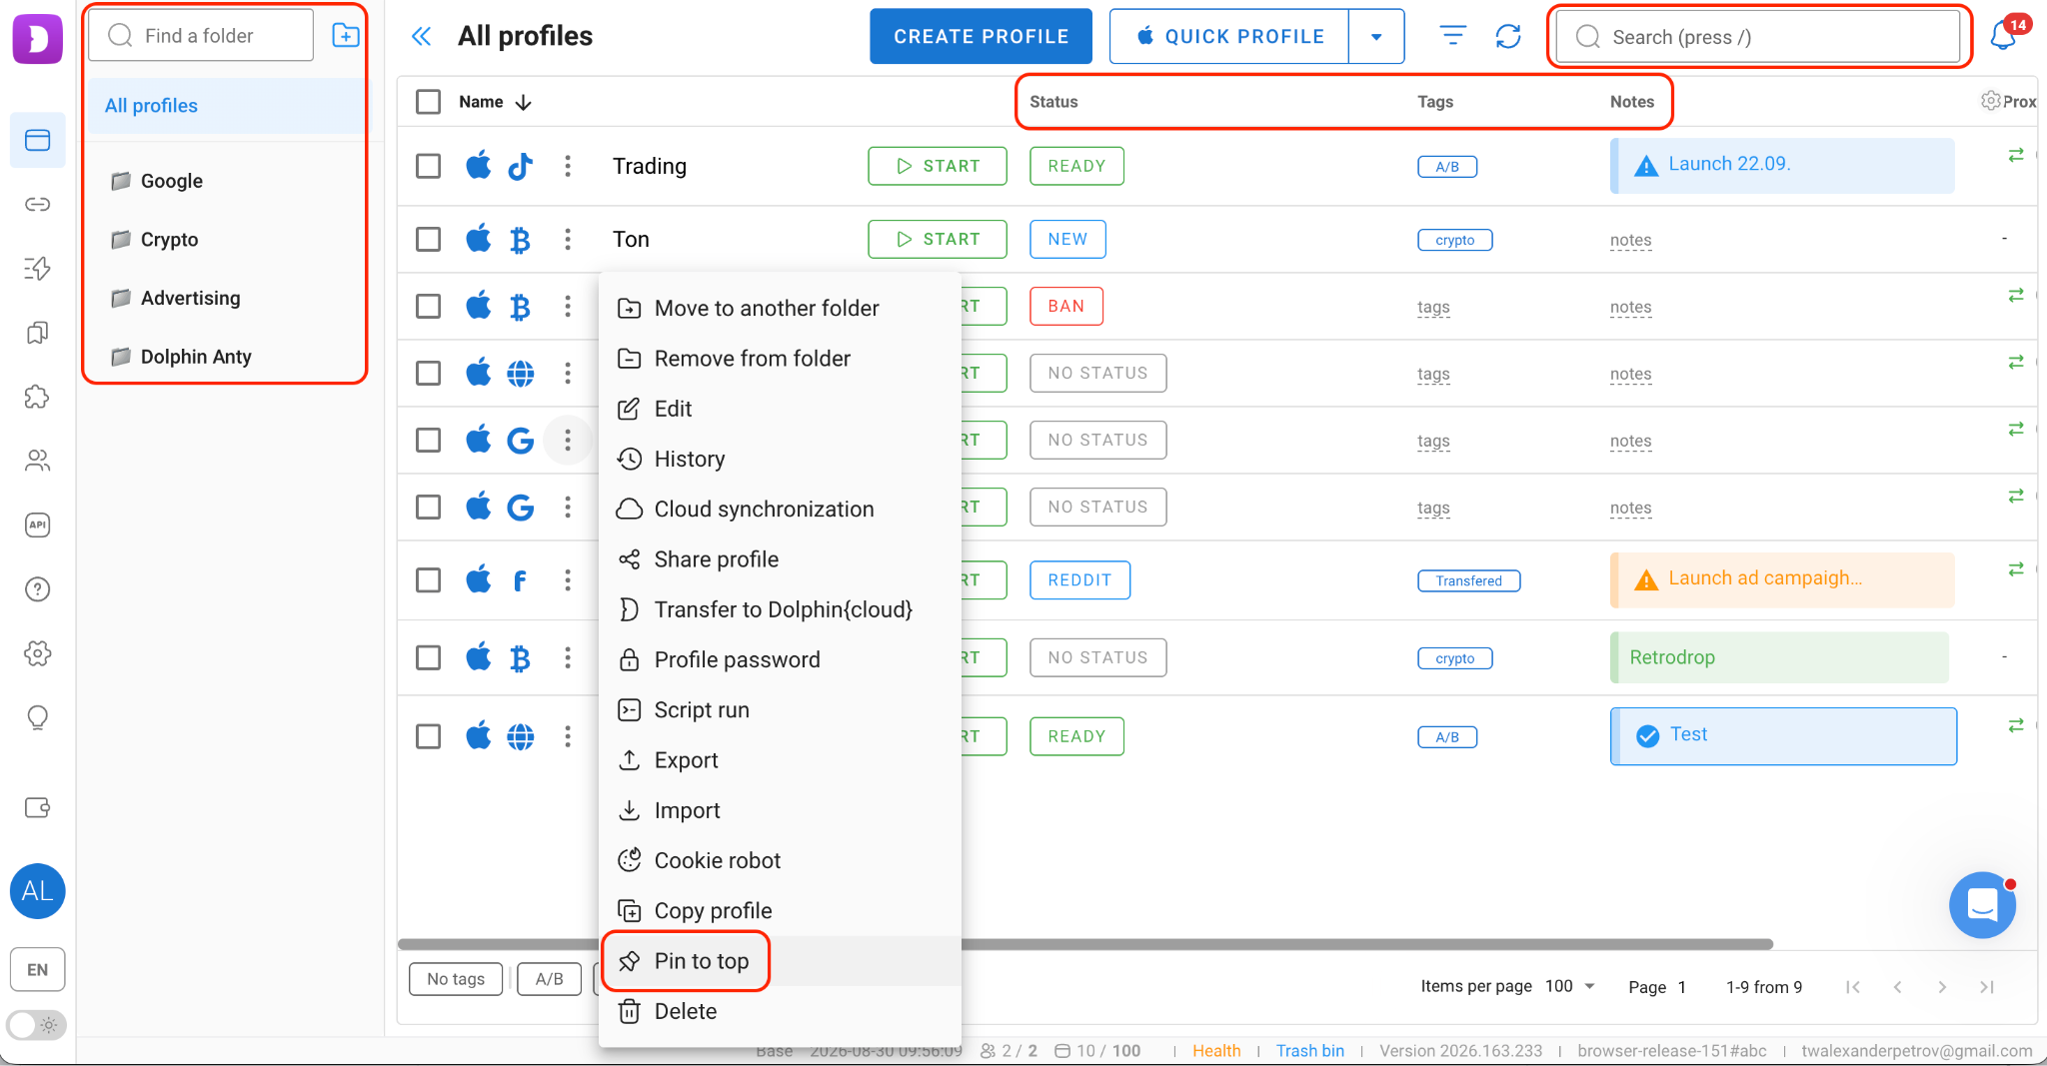Click the Find a folder search field
Viewport: 2047px width, 1066px height.
click(x=201, y=36)
